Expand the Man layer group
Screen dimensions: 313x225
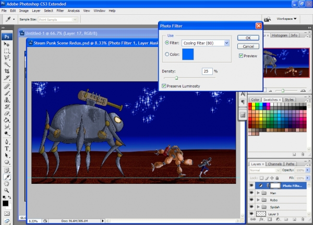click(258, 193)
